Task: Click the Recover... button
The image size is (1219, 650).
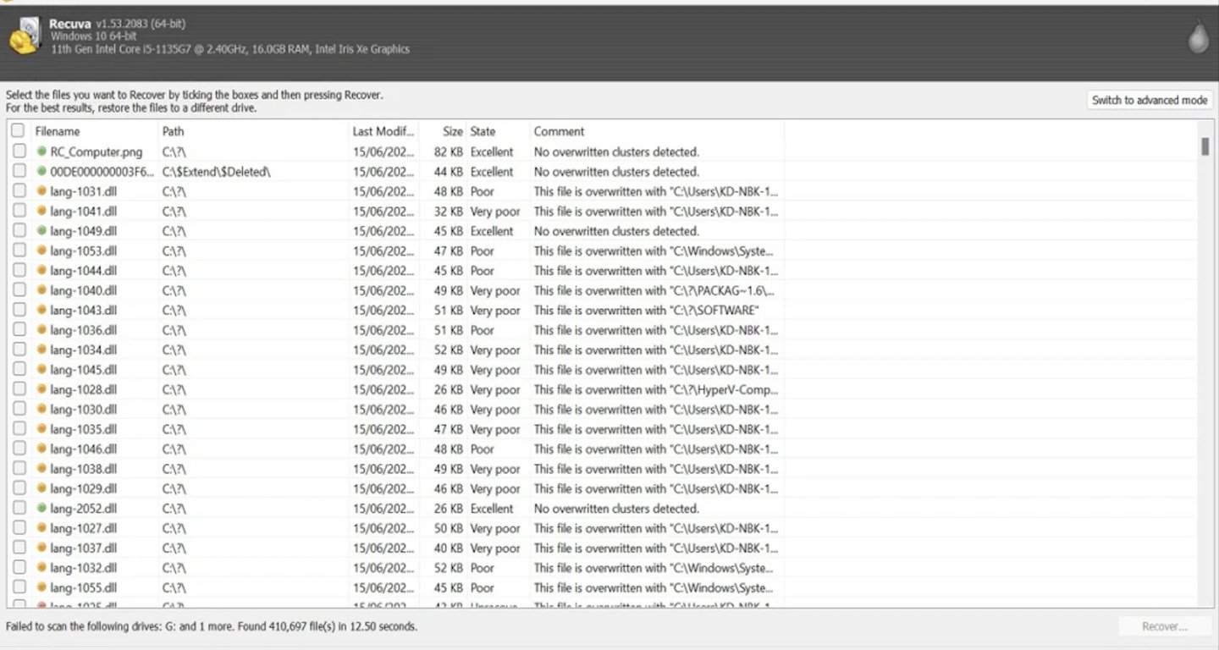Action: click(x=1165, y=626)
